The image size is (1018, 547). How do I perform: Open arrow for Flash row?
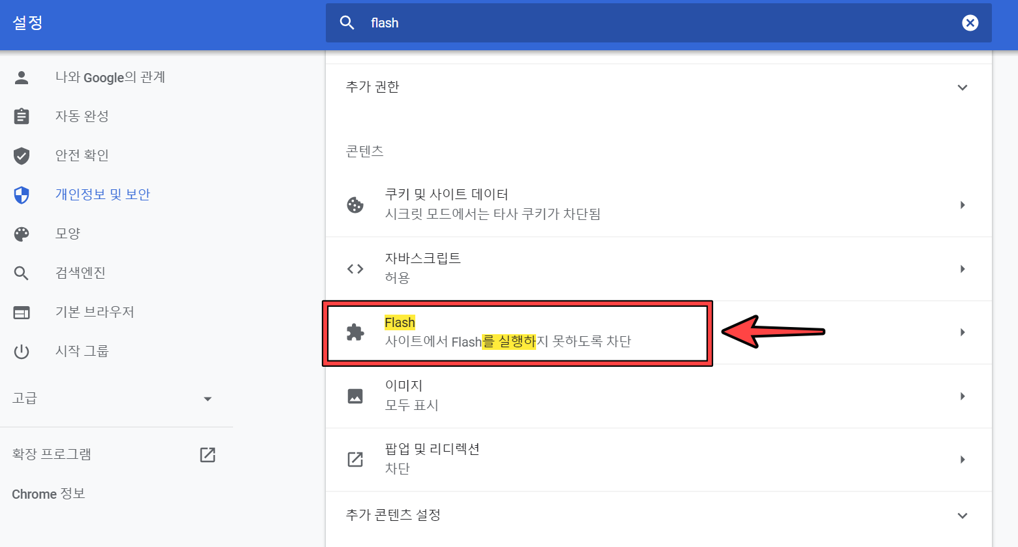962,332
